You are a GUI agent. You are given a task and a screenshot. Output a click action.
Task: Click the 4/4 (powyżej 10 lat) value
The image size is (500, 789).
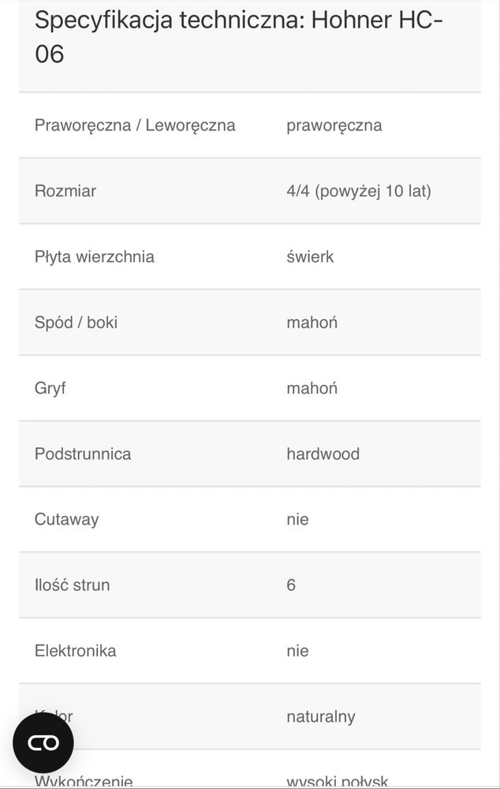[x=359, y=191]
